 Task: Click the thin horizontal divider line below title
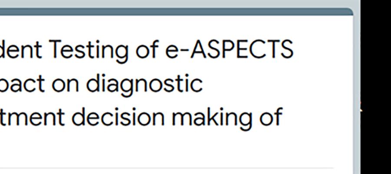click(x=166, y=168)
